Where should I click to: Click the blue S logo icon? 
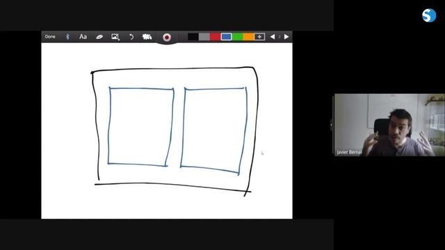click(429, 15)
